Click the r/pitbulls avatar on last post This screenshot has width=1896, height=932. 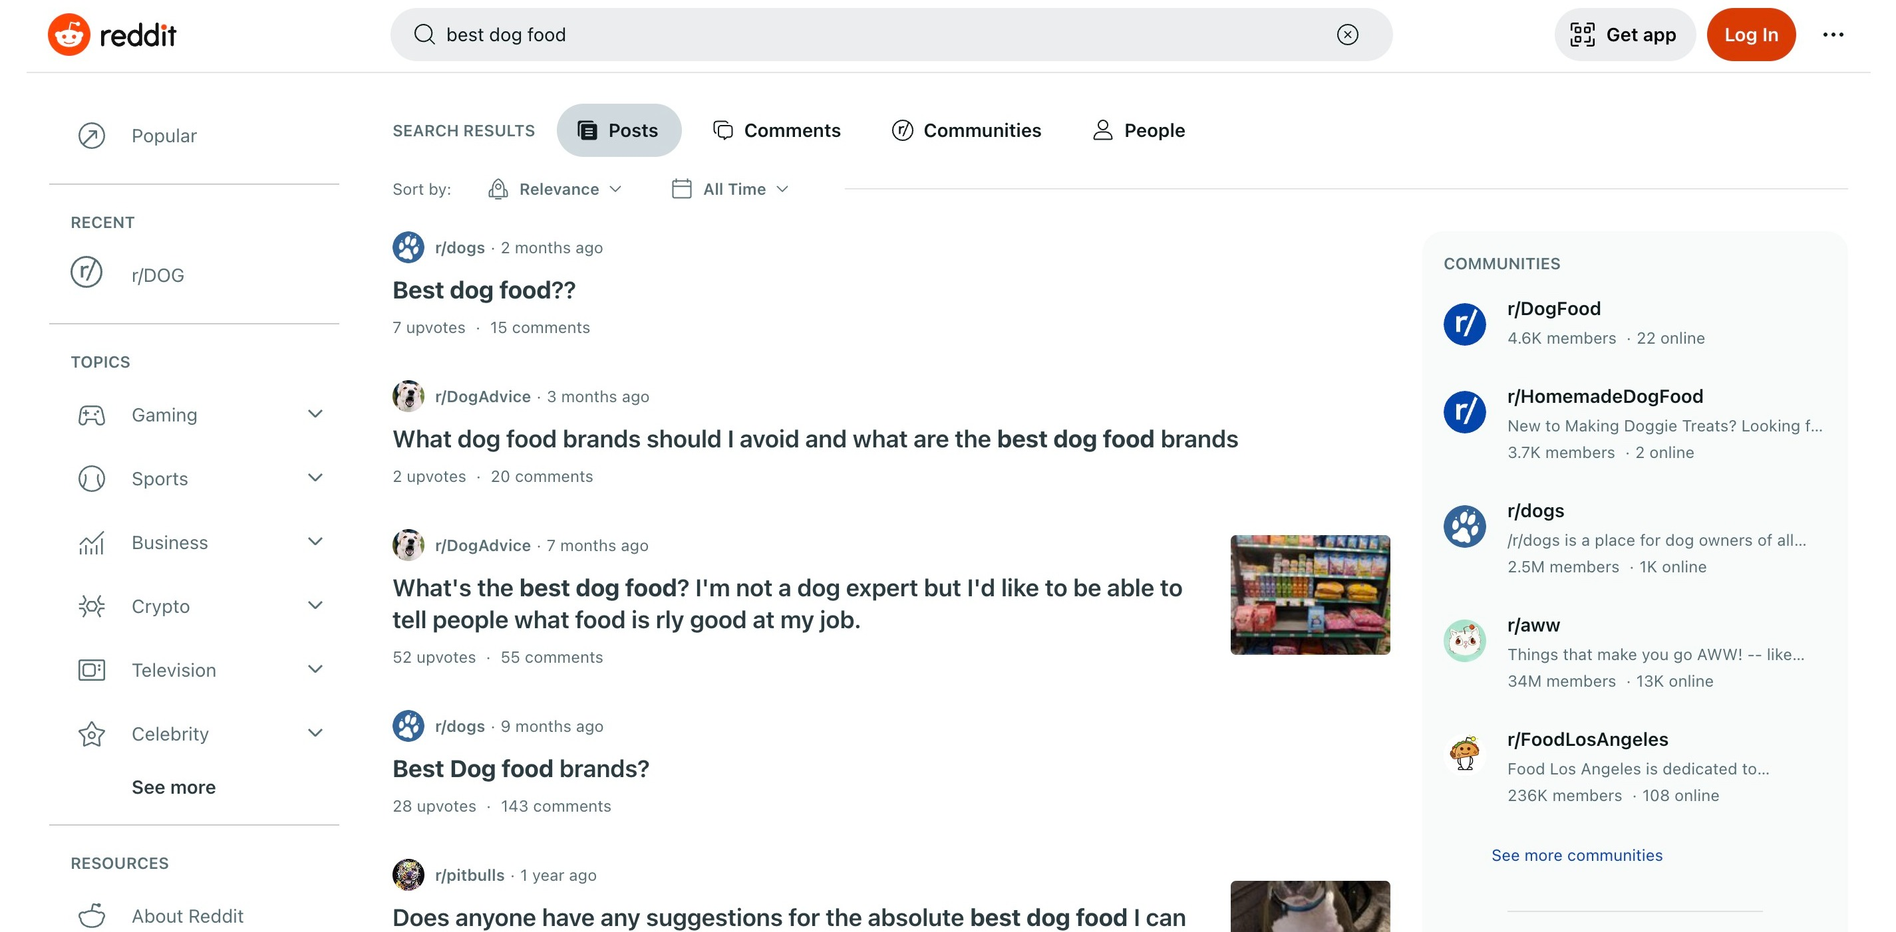pyautogui.click(x=408, y=875)
